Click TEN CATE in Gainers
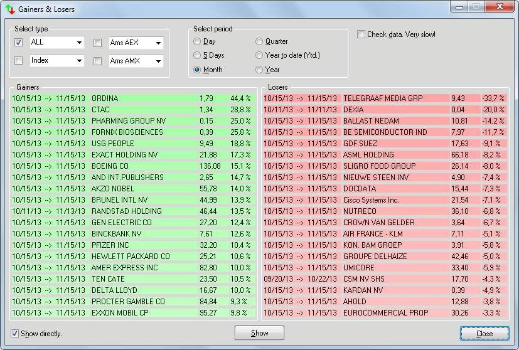This screenshot has height=350, width=519. pyautogui.click(x=134, y=278)
